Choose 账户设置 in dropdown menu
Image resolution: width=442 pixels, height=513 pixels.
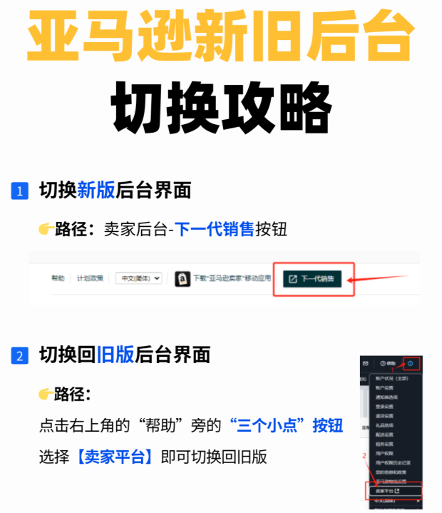384,388
